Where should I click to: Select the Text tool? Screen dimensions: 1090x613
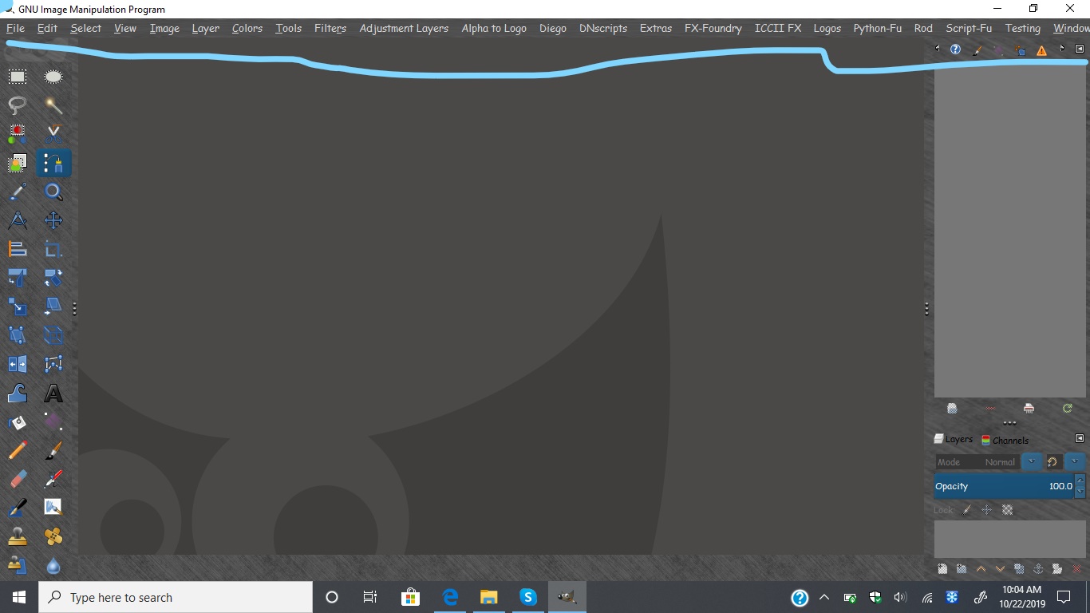click(x=53, y=393)
